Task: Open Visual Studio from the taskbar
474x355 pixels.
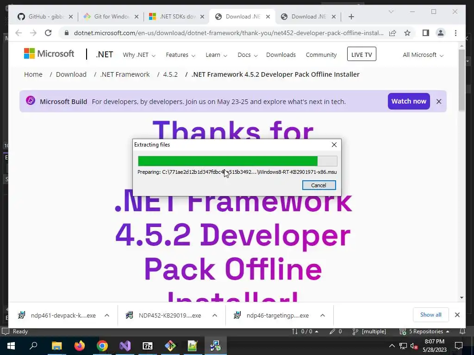Action: tap(125, 346)
